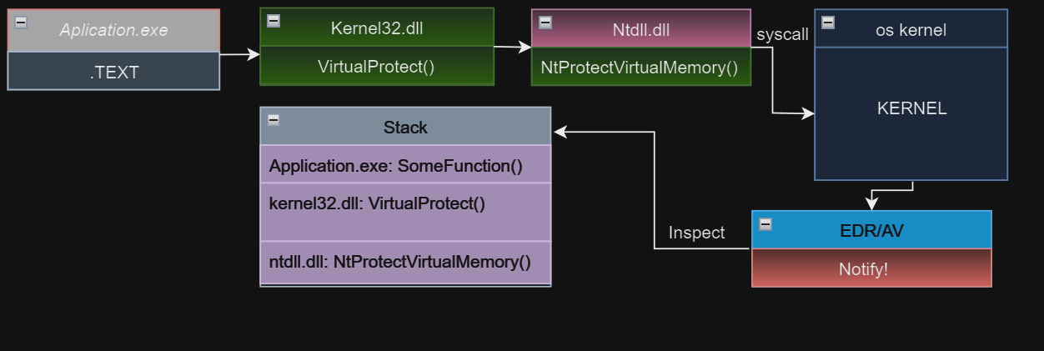Click the Stack title header
The image size is (1044, 351).
click(x=405, y=128)
